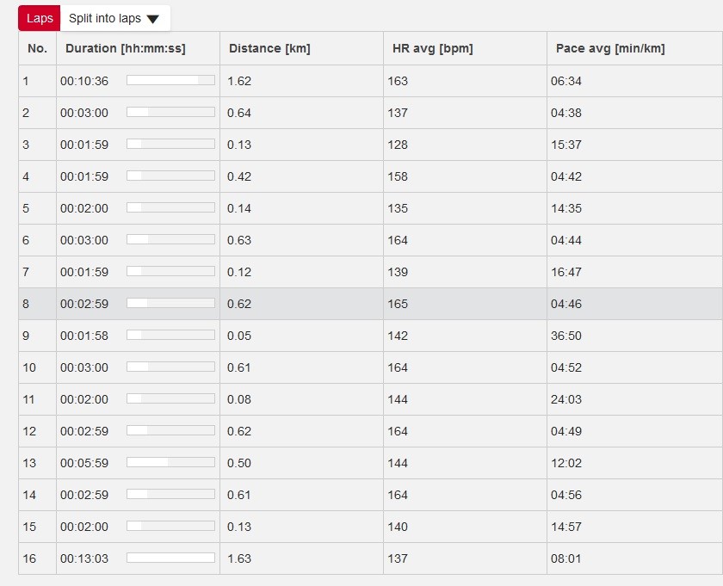Screen dimensions: 723x586
Task: Open the Split into laps dropdown
Action: pyautogui.click(x=115, y=18)
